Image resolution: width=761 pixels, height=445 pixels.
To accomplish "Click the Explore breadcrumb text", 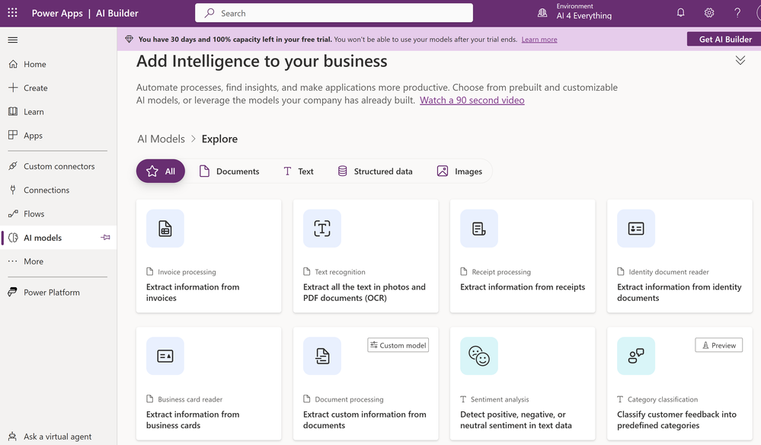I will [x=219, y=139].
